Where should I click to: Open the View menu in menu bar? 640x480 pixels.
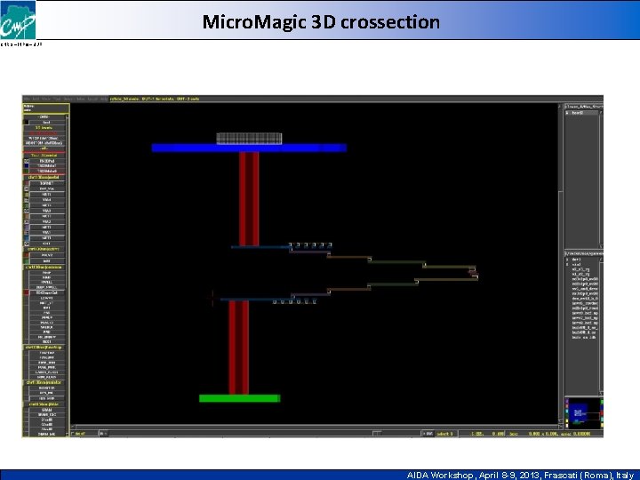point(46,99)
